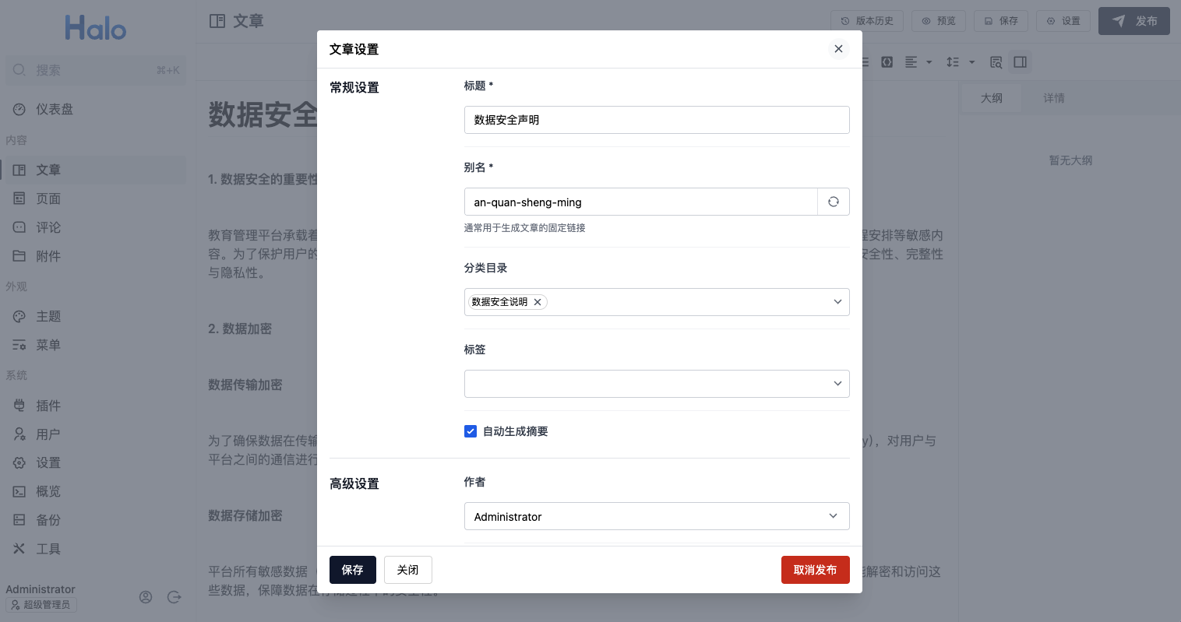Click the 标题 input field
1181x622 pixels.
click(656, 120)
